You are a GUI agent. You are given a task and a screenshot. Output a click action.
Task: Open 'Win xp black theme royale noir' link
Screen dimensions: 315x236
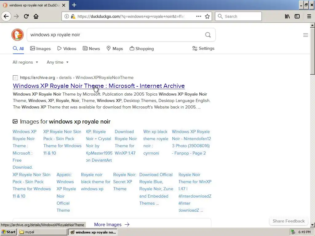(155, 142)
